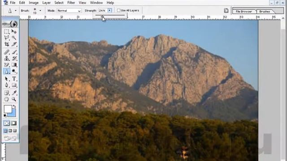Open the Select menu
The height and width of the screenshot is (161, 287).
point(59,3)
